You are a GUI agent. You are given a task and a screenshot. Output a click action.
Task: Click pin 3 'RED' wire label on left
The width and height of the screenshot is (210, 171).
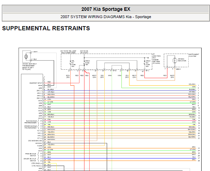point(49,82)
